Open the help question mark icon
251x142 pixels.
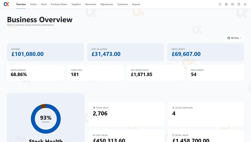[239, 4]
